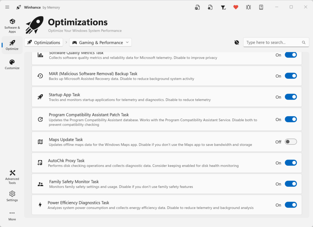This screenshot has height=227, width=313.
Task: Open the help documentation book icon
Action: tap(261, 7)
